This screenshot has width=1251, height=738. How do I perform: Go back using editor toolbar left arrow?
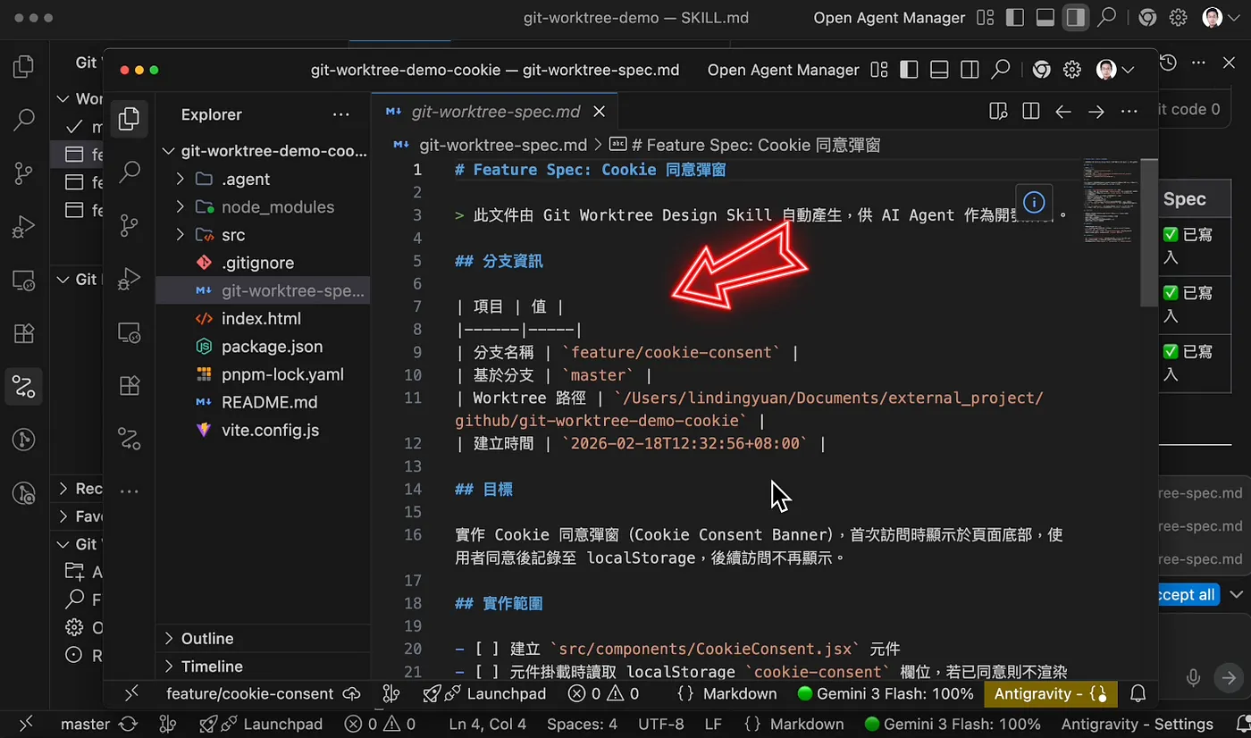1063,112
